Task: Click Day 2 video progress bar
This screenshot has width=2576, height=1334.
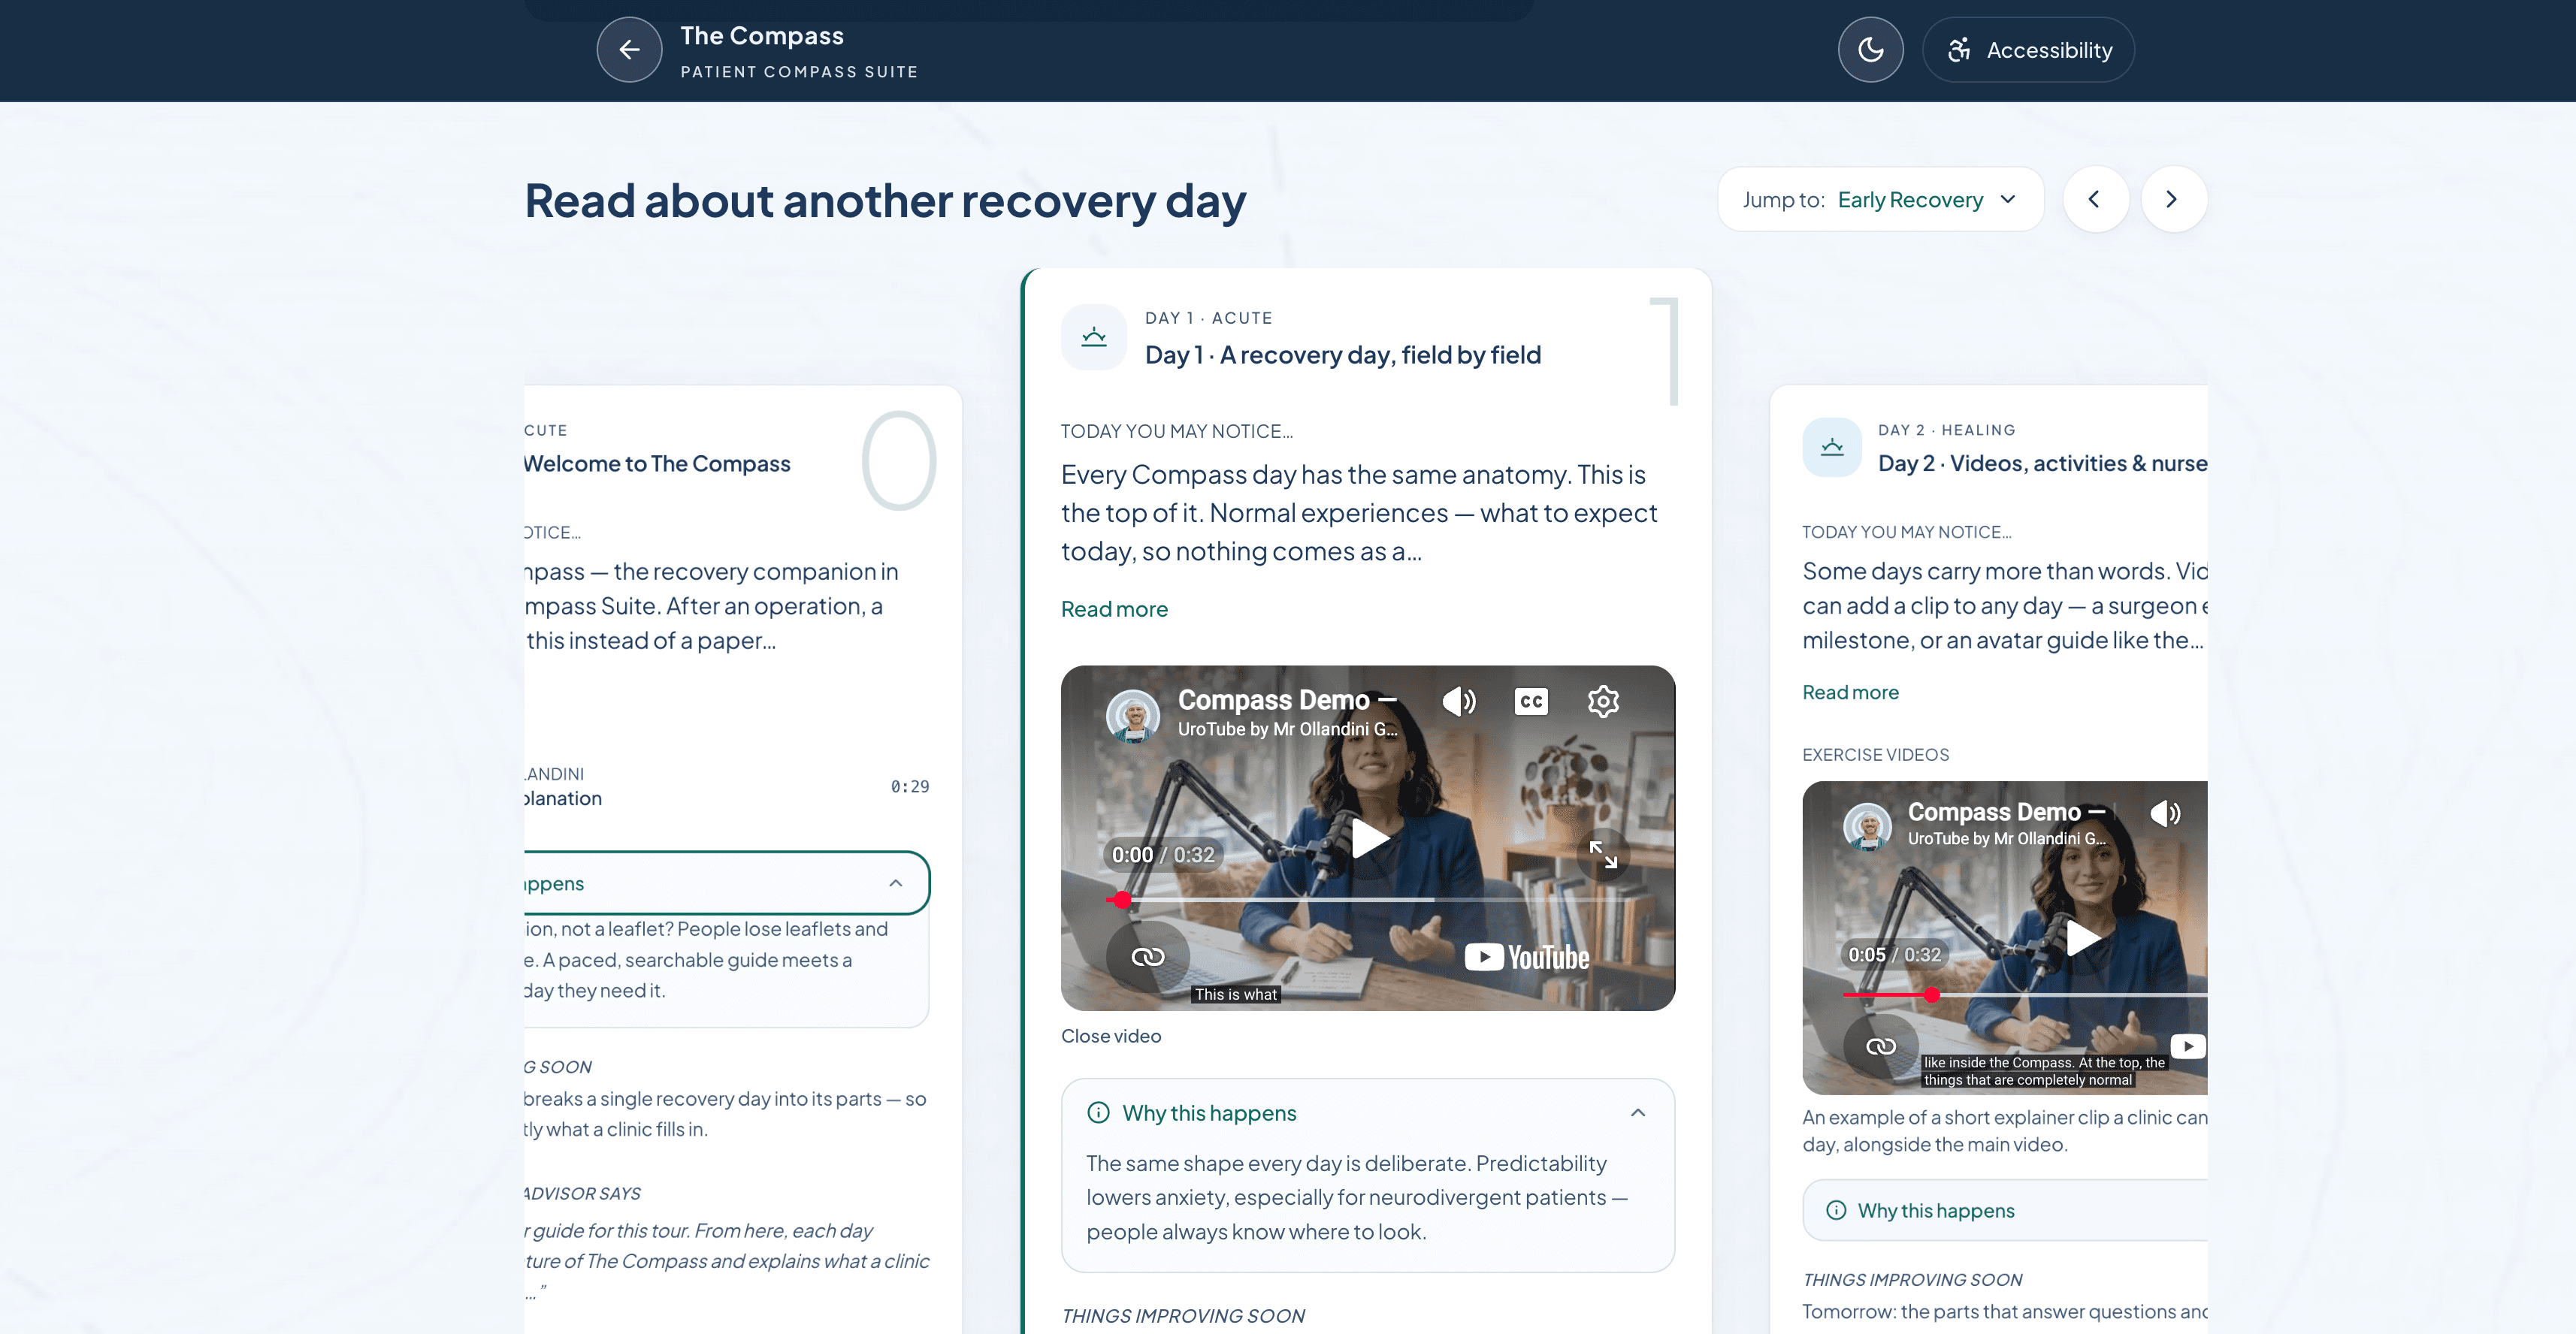Action: pyautogui.click(x=2025, y=995)
